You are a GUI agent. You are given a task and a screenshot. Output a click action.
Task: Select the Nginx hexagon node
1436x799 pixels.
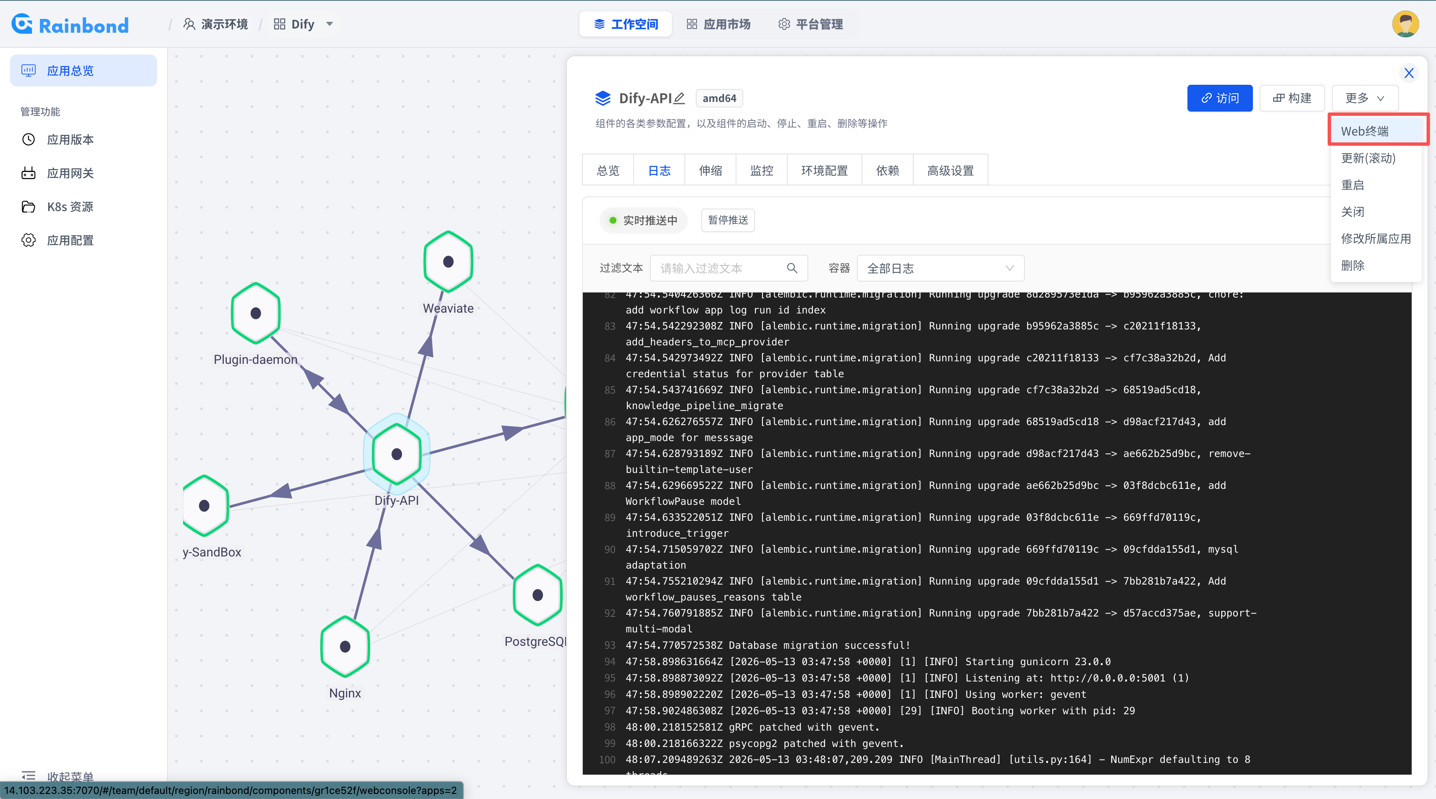point(345,647)
